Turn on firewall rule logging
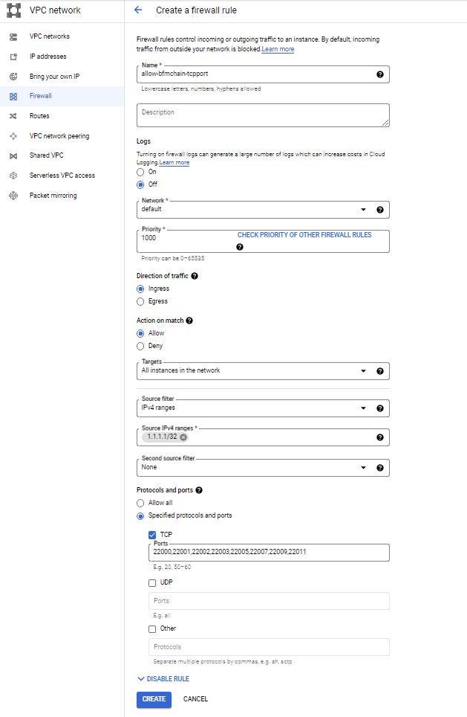Viewport: 467px width, 717px height. (139, 171)
